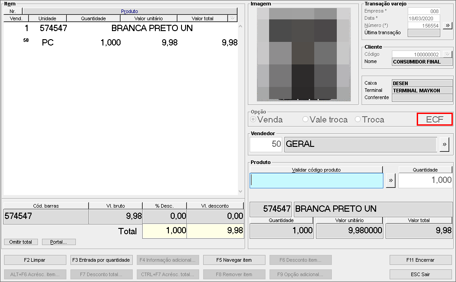Image resolution: width=456 pixels, height=282 pixels.
Task: Click F9 Opção adicional button
Action: (300, 274)
